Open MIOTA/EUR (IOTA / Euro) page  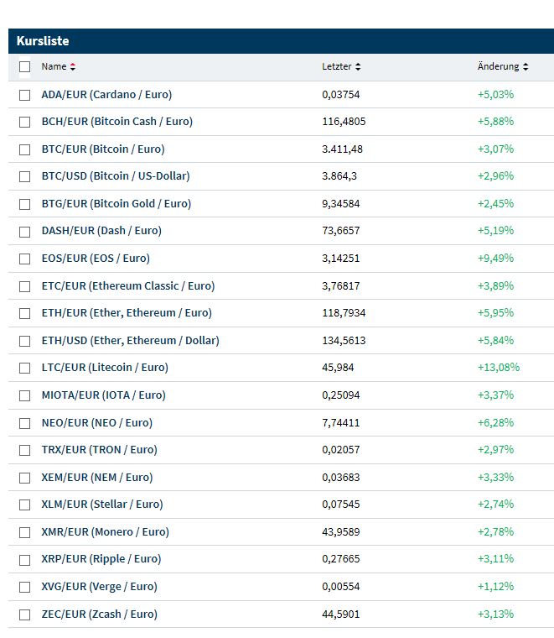point(103,395)
